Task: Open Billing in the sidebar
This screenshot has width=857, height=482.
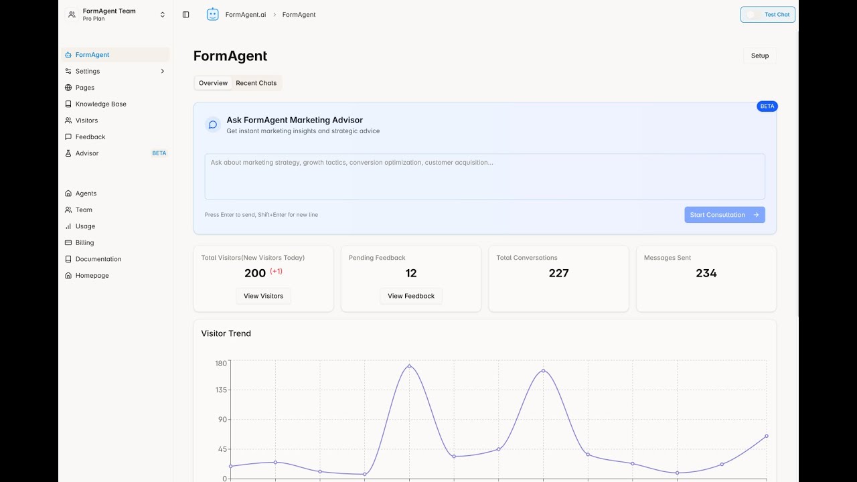Action: 116,242
